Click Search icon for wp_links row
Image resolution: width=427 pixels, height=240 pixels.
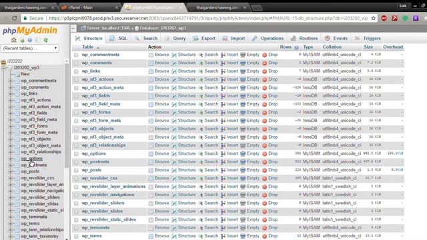(201, 71)
